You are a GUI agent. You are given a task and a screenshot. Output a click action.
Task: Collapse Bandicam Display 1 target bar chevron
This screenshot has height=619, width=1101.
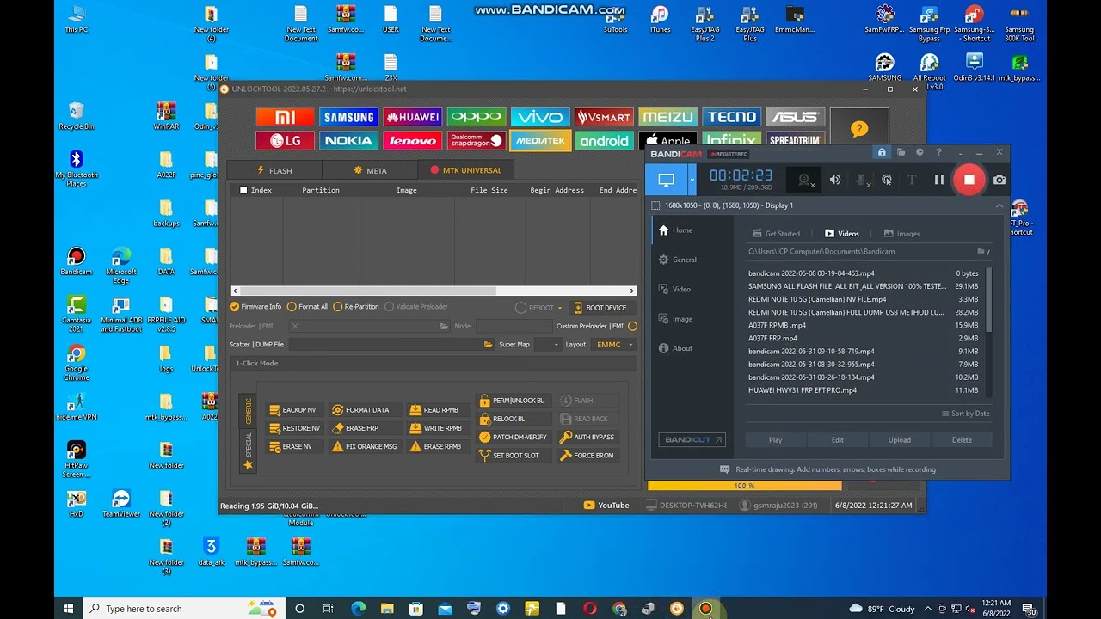pyautogui.click(x=1000, y=205)
